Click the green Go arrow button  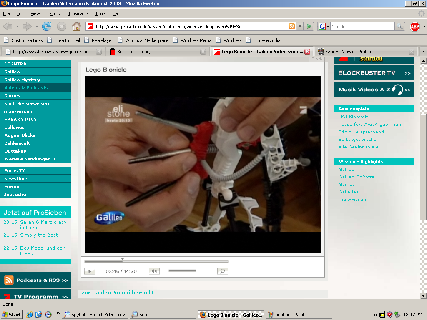(309, 26)
